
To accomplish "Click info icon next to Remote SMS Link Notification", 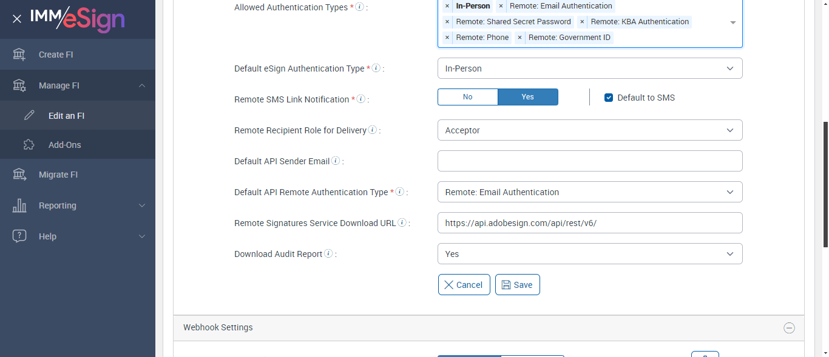I will 361,99.
